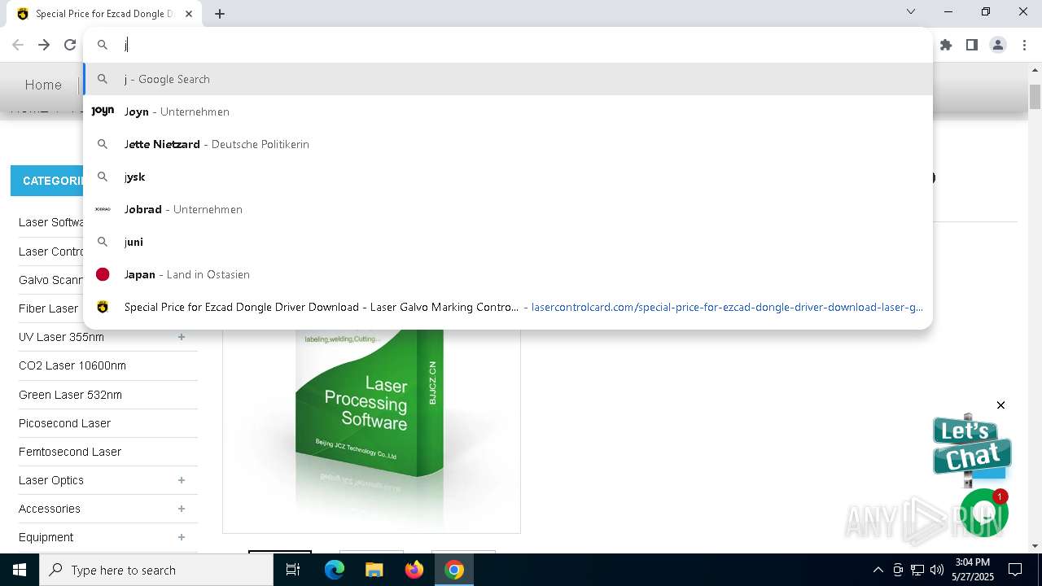The width and height of the screenshot is (1042, 586).
Task: Click the browser Back arrow
Action: point(18,45)
